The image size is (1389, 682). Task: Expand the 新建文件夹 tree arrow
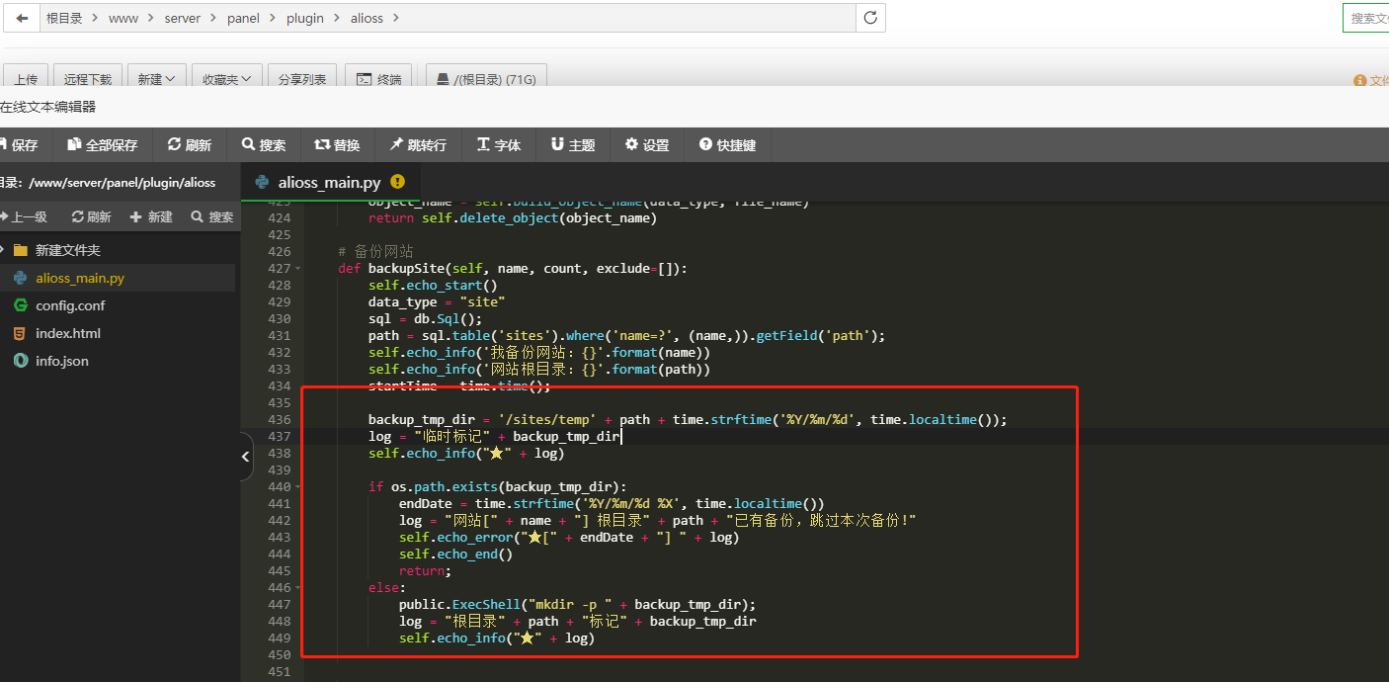tap(3, 250)
